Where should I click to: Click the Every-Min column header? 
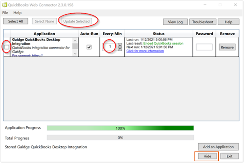click(112, 34)
